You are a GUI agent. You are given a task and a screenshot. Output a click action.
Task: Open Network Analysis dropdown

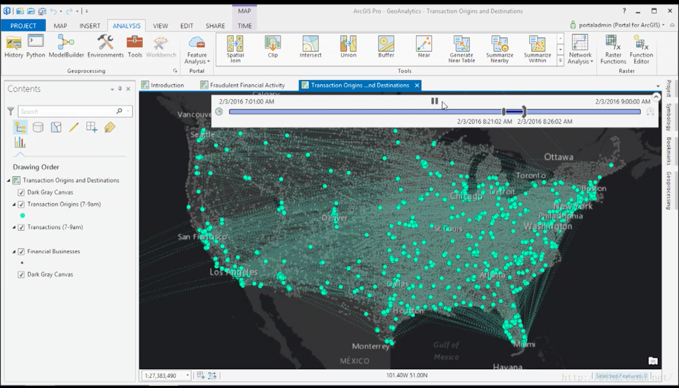[580, 49]
